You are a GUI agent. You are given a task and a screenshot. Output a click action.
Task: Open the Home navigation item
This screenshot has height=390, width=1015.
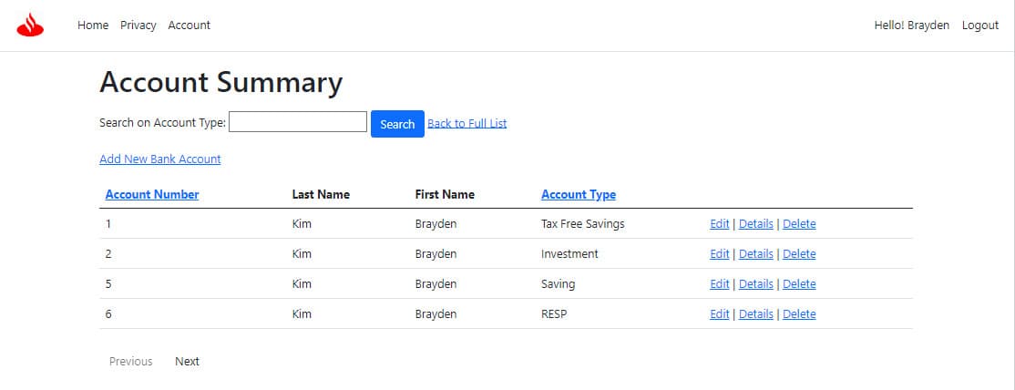(x=93, y=26)
